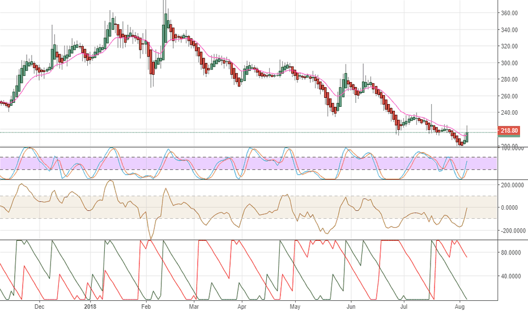Click the Mar label on the time axis
Screen dimensions: 528x311
point(194,306)
